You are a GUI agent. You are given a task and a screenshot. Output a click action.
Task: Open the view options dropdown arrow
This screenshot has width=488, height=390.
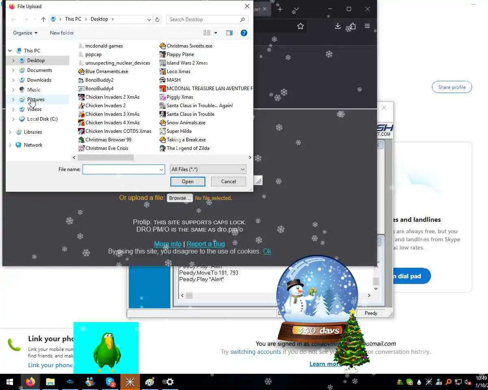coord(216,33)
